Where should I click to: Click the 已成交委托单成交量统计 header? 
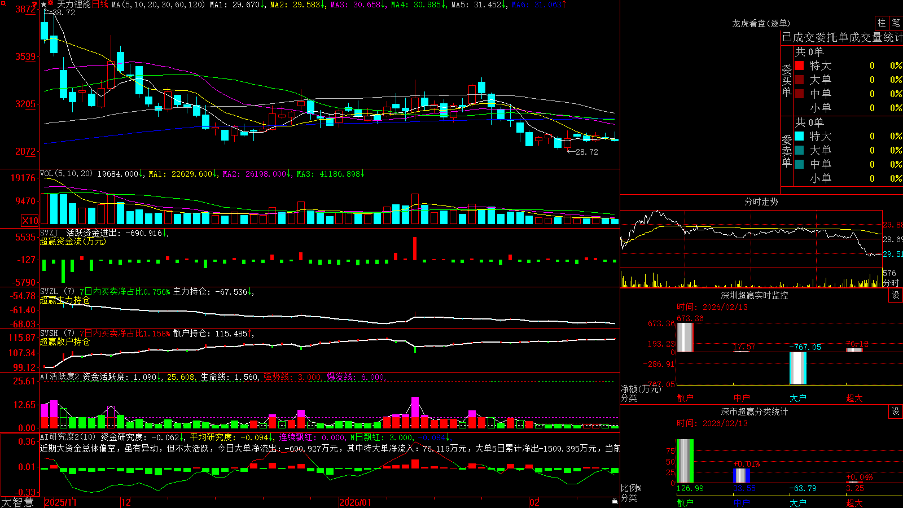tap(842, 37)
